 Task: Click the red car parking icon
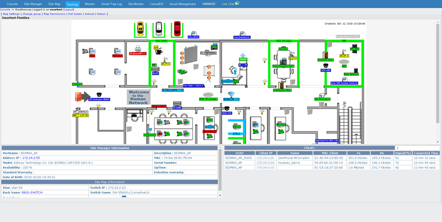pos(177,29)
